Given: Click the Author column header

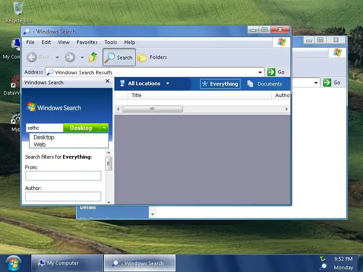Looking at the screenshot, I should pyautogui.click(x=282, y=95).
